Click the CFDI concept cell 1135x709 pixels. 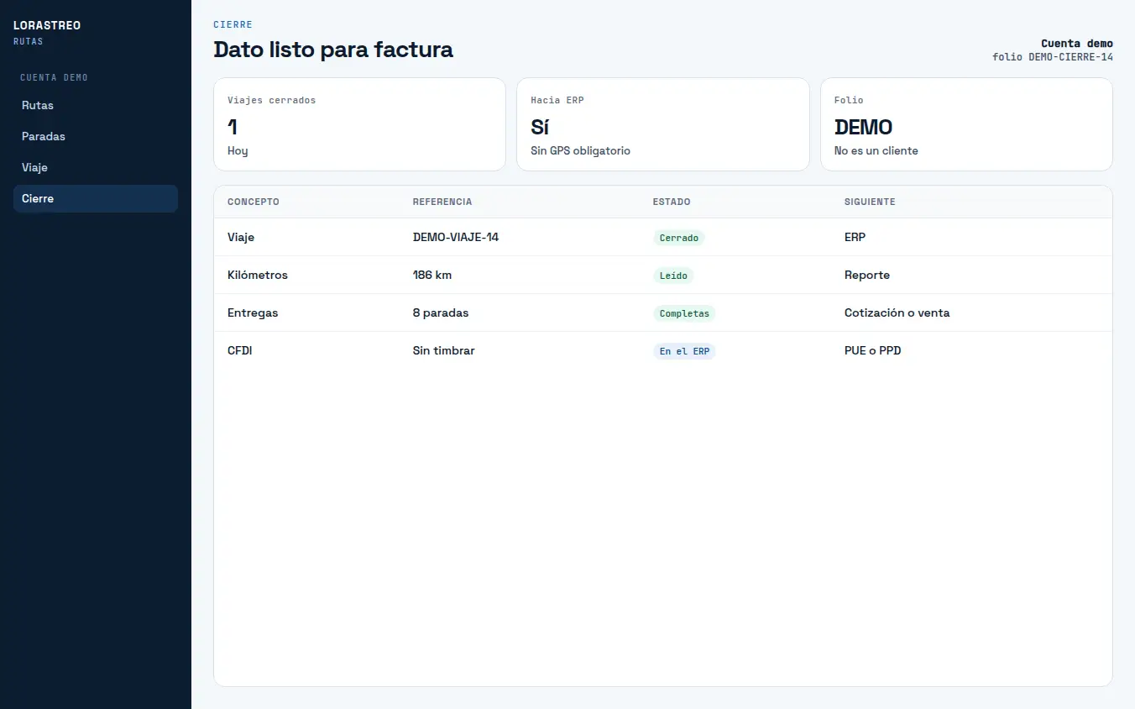[x=240, y=350]
